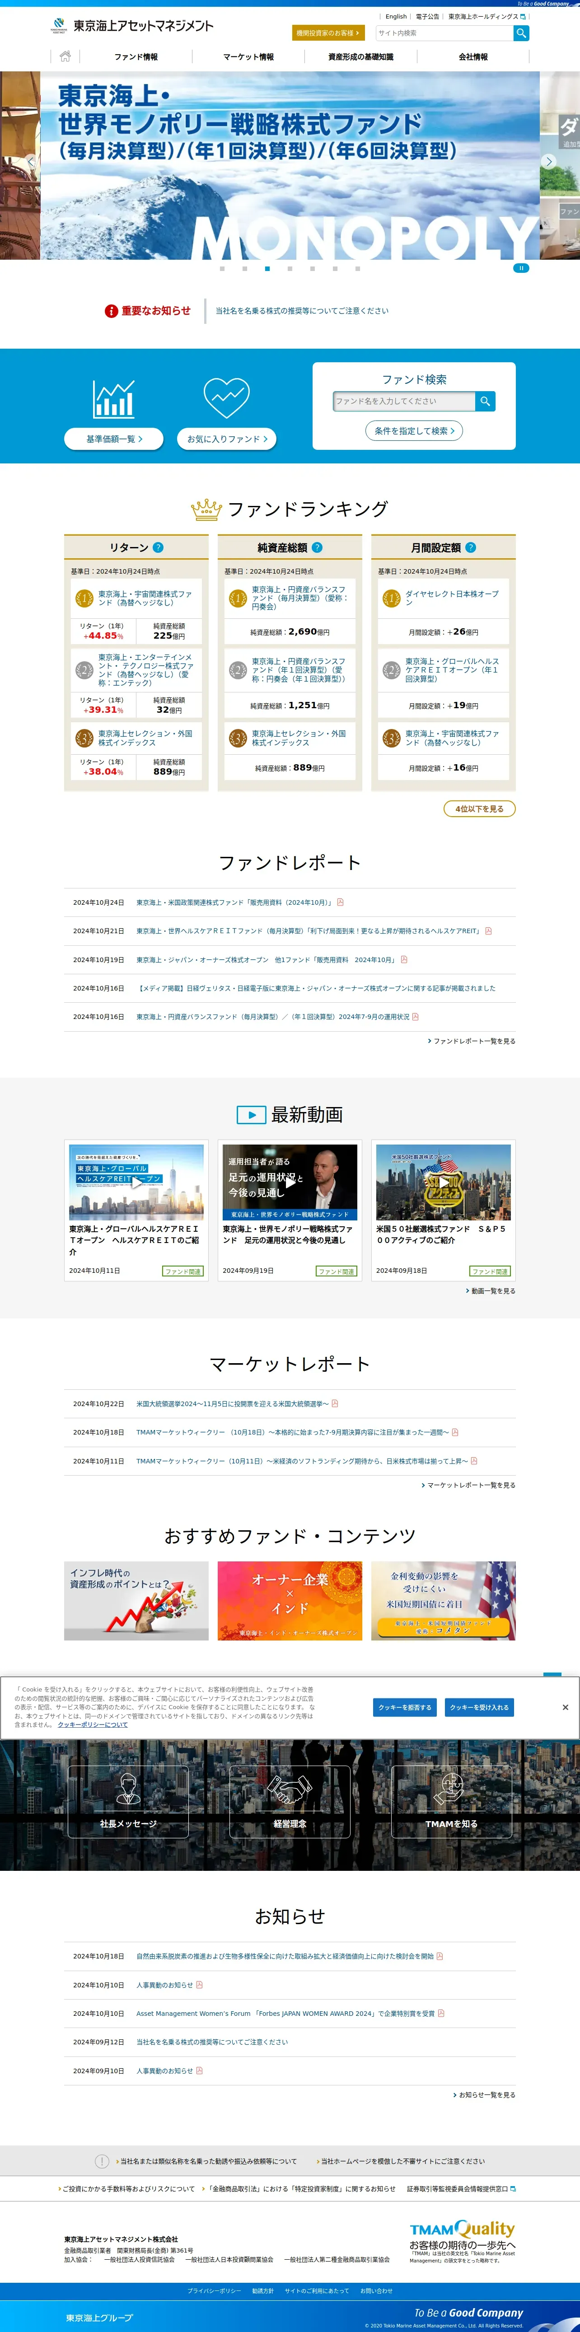Click お気に入りファンド button
The image size is (580, 2332).
[226, 439]
